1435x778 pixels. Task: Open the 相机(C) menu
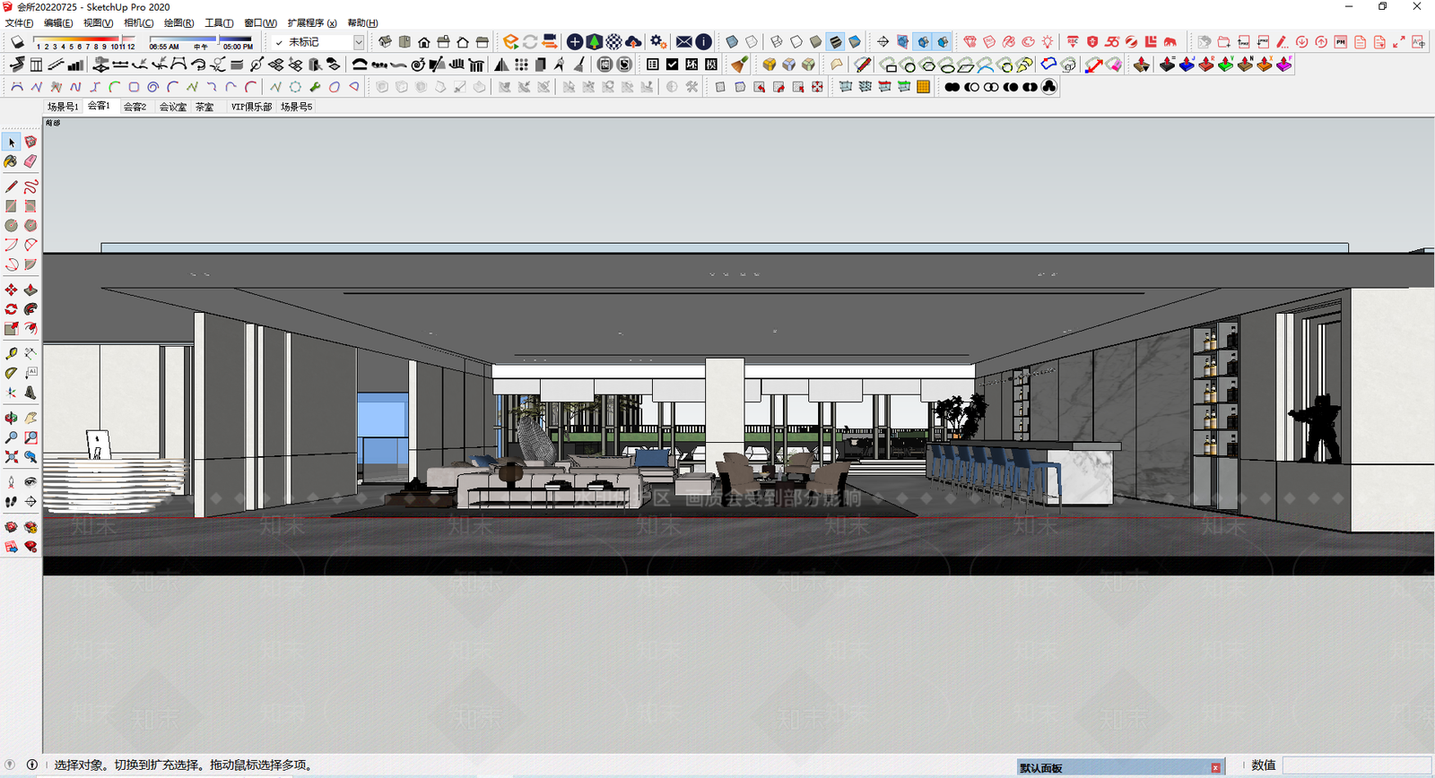[138, 23]
